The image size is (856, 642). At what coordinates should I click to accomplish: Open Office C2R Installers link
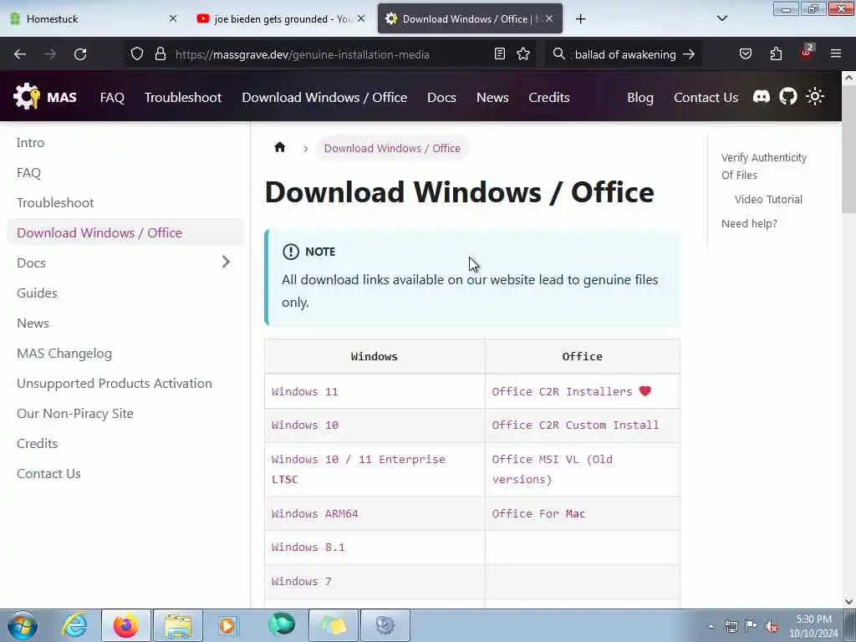click(x=571, y=391)
